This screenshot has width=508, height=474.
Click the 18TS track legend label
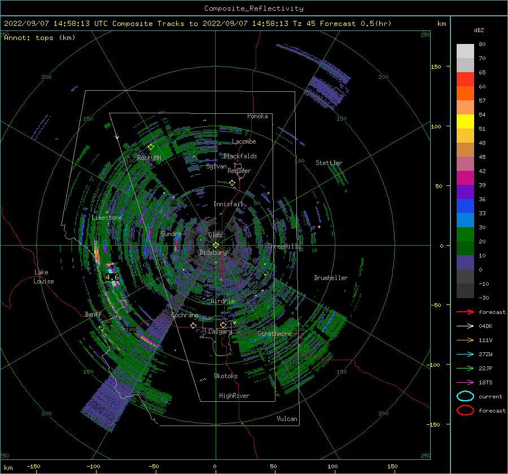(x=485, y=383)
